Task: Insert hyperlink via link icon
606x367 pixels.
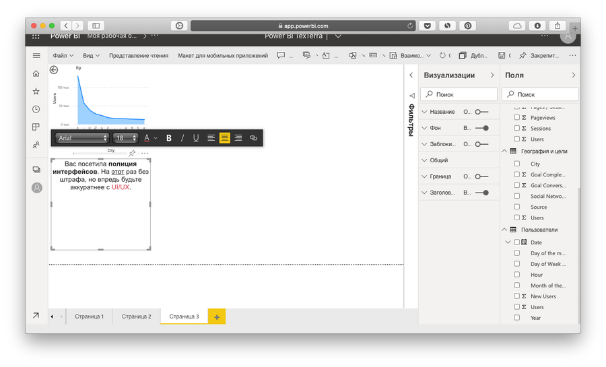Action: pyautogui.click(x=254, y=138)
